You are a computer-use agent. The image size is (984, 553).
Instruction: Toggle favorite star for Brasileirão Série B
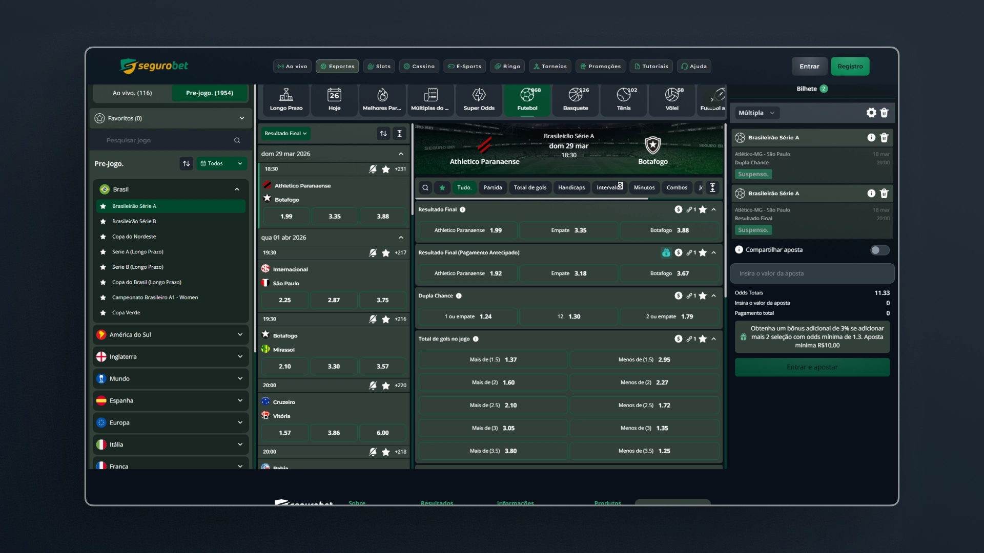click(x=103, y=221)
